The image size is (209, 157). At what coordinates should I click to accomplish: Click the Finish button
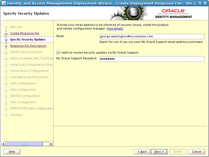pyautogui.click(x=178, y=152)
